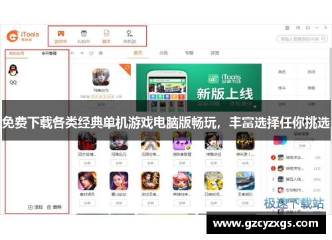Switch to the 我的应用 tab

click(17, 53)
